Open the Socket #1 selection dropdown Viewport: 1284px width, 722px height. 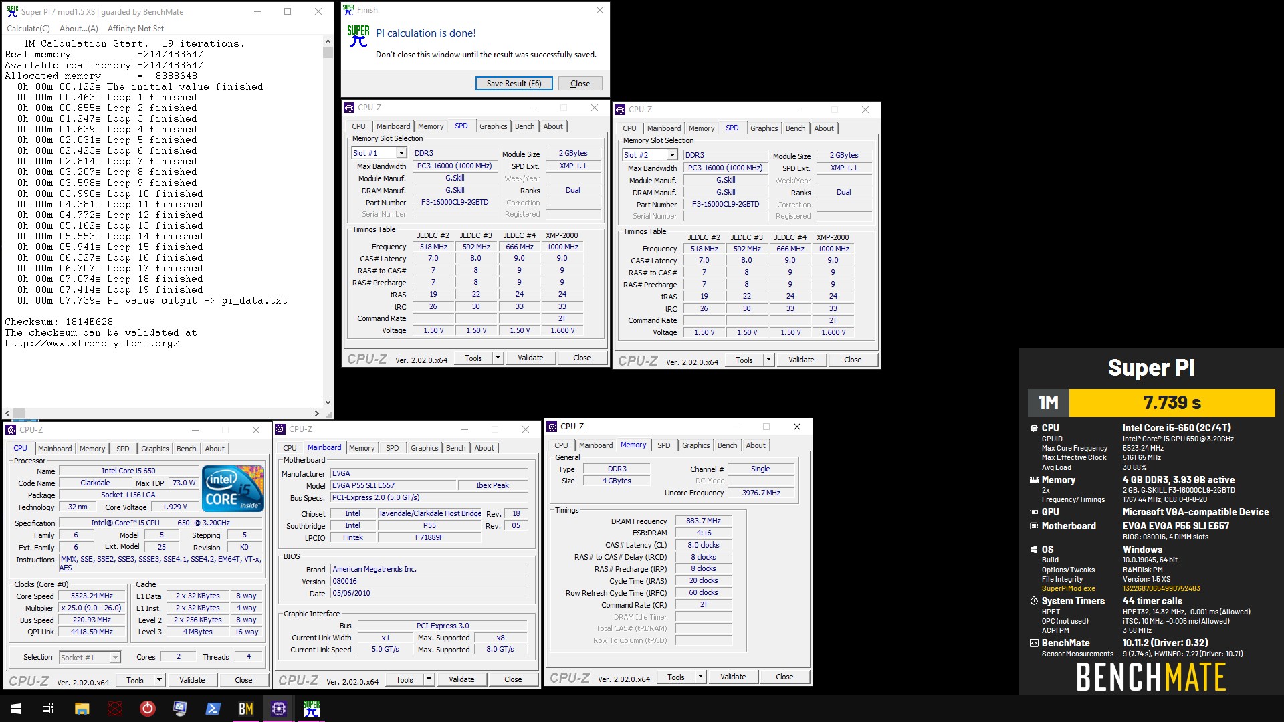[115, 658]
